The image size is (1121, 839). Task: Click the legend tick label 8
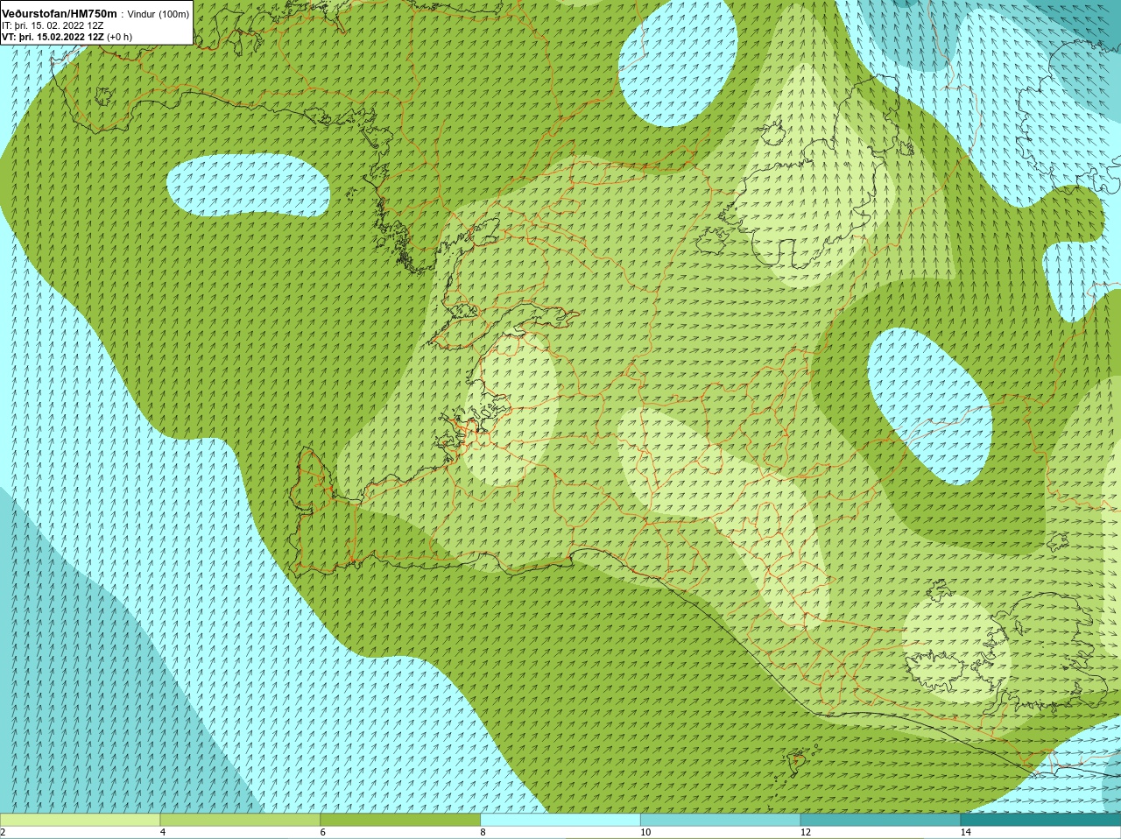pos(483,832)
